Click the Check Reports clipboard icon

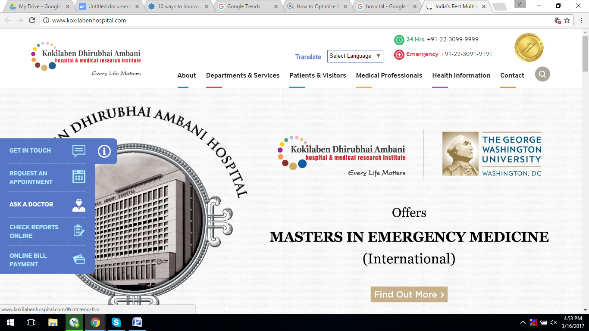point(79,231)
